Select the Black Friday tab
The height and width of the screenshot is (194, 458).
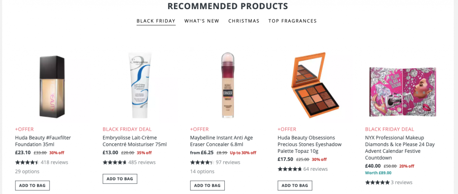156,21
